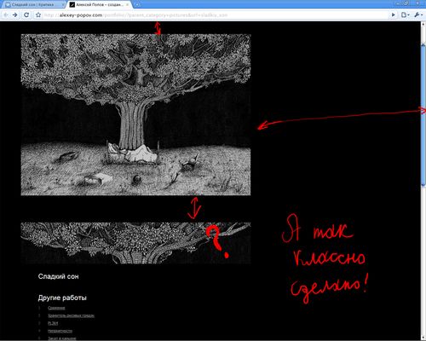Open the page control menu
The width and height of the screenshot is (426, 341).
click(x=405, y=14)
